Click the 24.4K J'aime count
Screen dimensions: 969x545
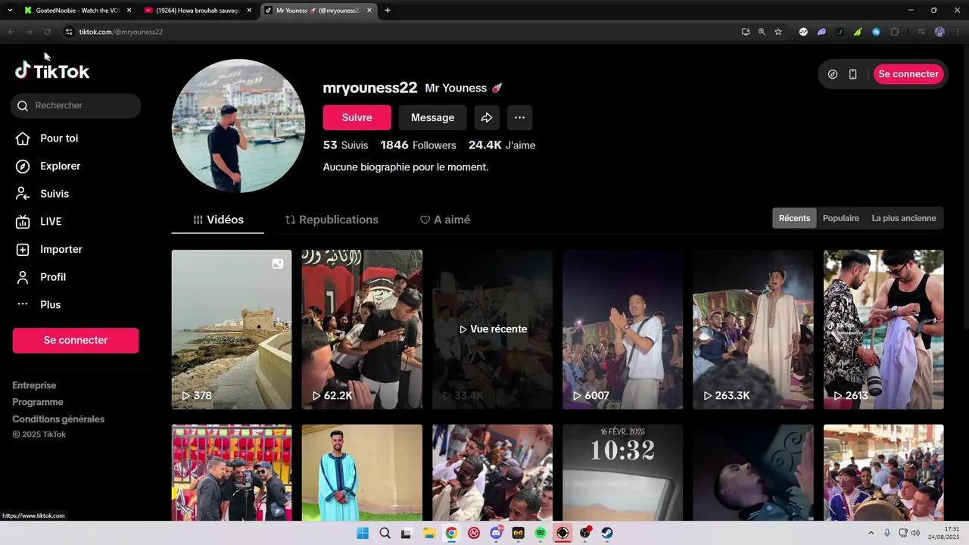[x=502, y=145]
